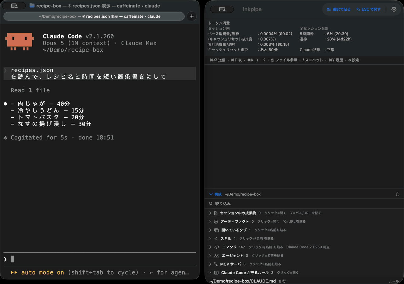The image size is (404, 284).
Task: Expand the スキル row chevron
Action: tap(210, 239)
